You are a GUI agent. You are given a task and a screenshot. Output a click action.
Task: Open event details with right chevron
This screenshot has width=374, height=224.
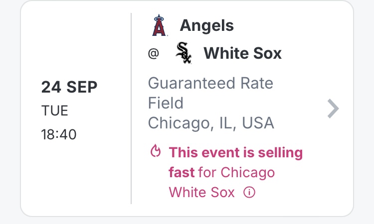(333, 108)
